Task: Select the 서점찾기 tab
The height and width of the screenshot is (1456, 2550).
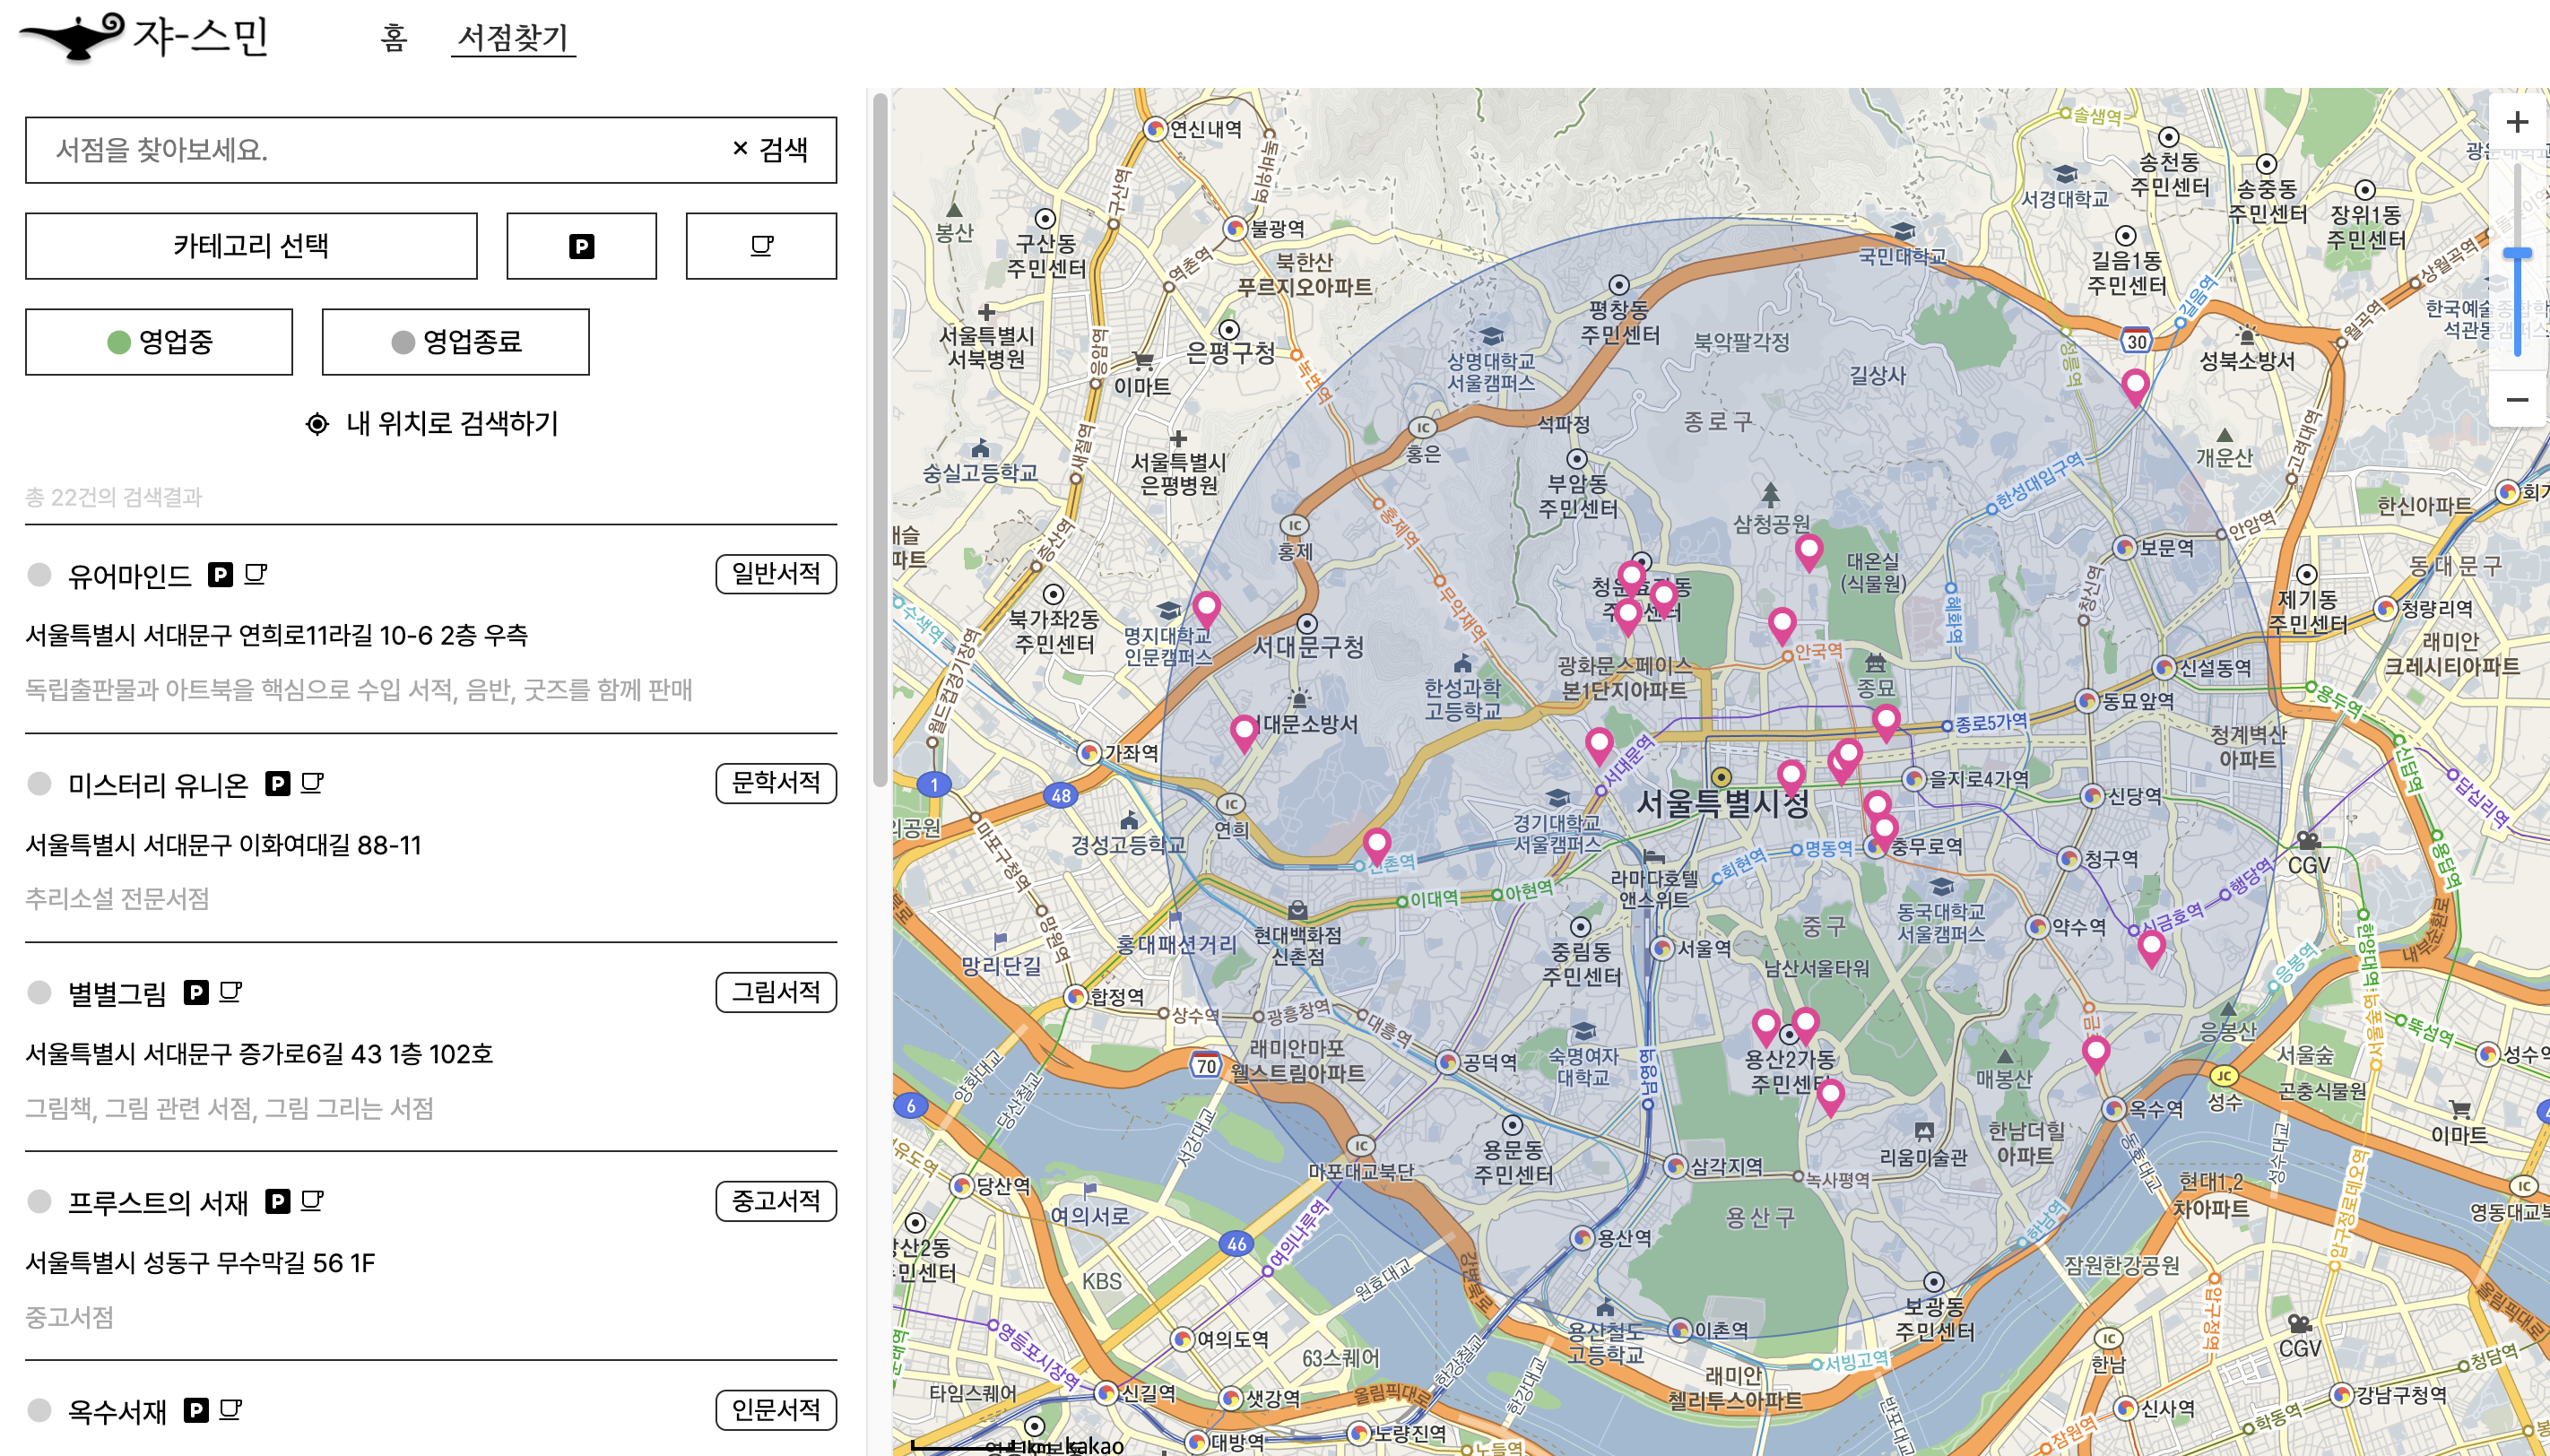Action: click(513, 38)
